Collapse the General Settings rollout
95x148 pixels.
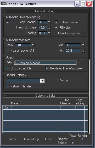coord(46,11)
